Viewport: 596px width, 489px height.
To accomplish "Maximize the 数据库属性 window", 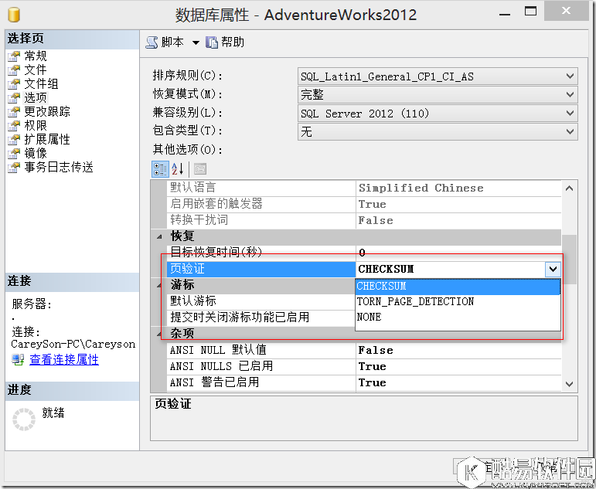I will [530, 12].
